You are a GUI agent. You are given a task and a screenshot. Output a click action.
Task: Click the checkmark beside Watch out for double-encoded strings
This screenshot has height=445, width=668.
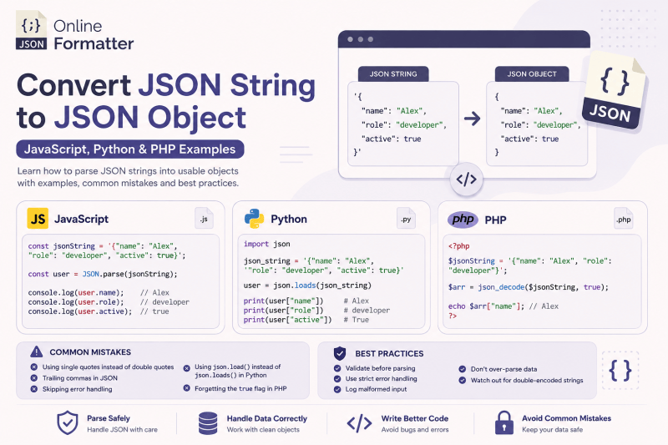(x=463, y=380)
